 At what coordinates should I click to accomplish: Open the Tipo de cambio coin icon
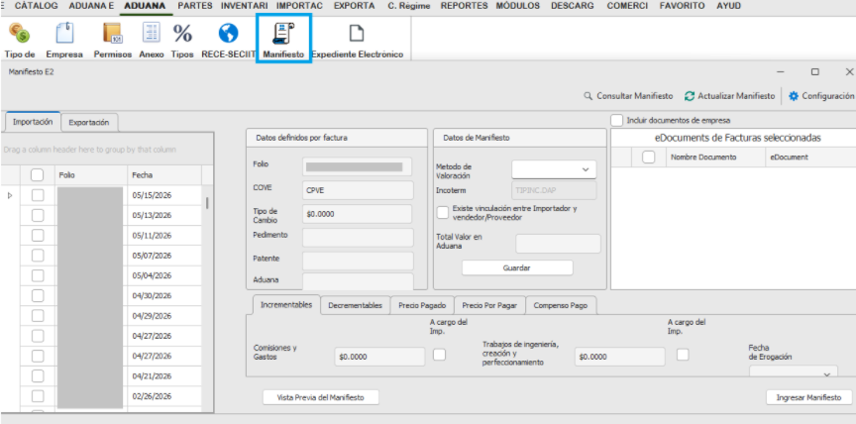[20, 34]
